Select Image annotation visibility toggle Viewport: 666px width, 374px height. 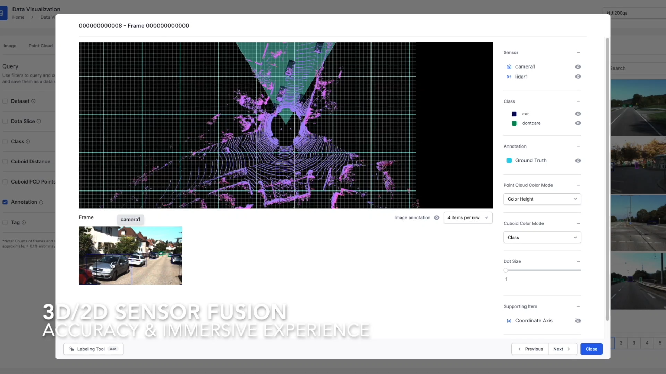[437, 217]
